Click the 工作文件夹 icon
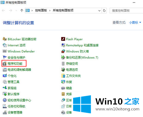 63,76
